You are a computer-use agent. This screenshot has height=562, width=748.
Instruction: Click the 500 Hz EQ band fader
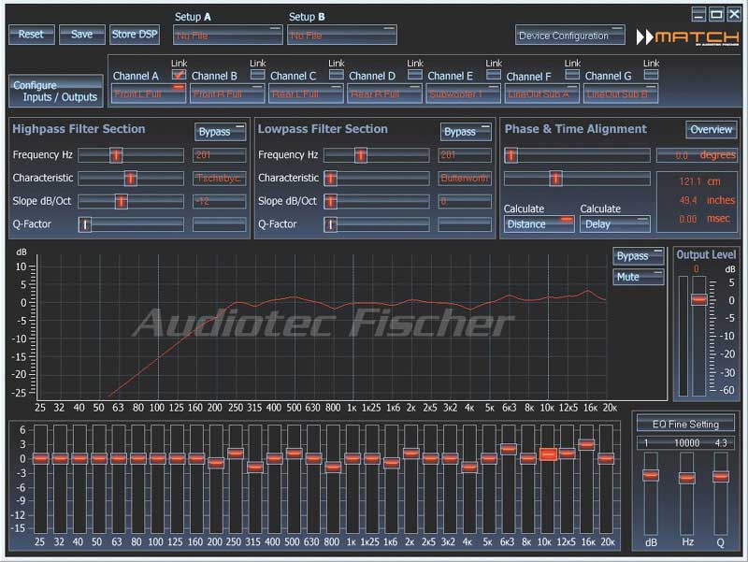pos(295,454)
